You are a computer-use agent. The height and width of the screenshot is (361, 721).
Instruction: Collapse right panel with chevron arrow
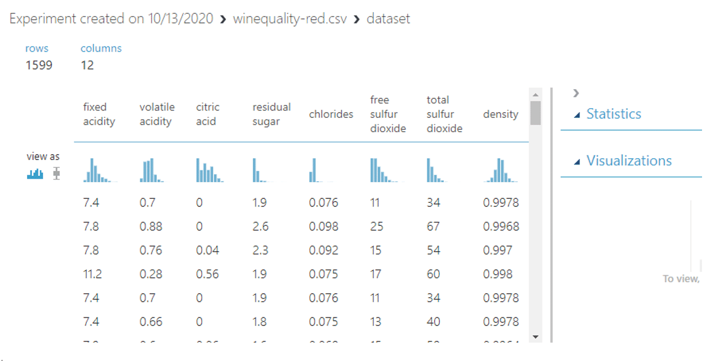(576, 93)
